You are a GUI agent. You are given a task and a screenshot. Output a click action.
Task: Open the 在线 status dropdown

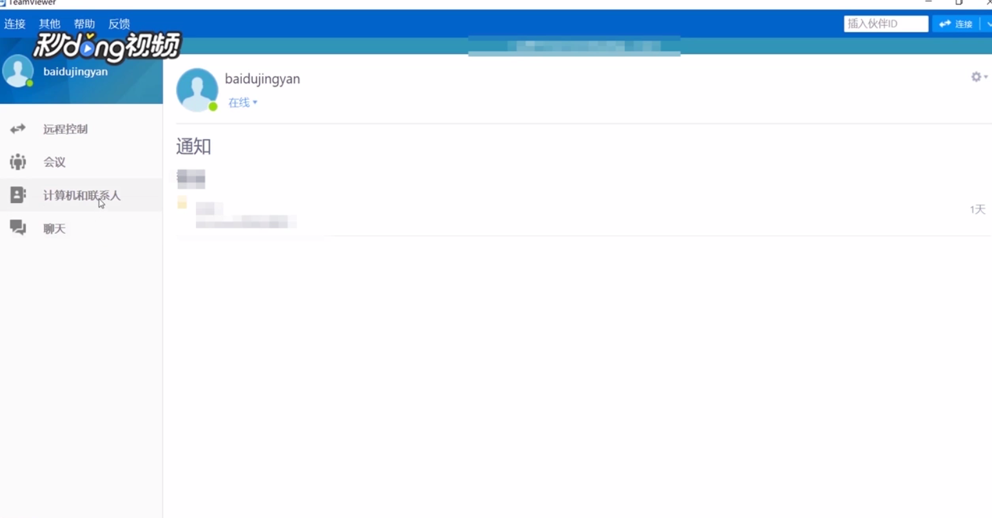point(242,102)
